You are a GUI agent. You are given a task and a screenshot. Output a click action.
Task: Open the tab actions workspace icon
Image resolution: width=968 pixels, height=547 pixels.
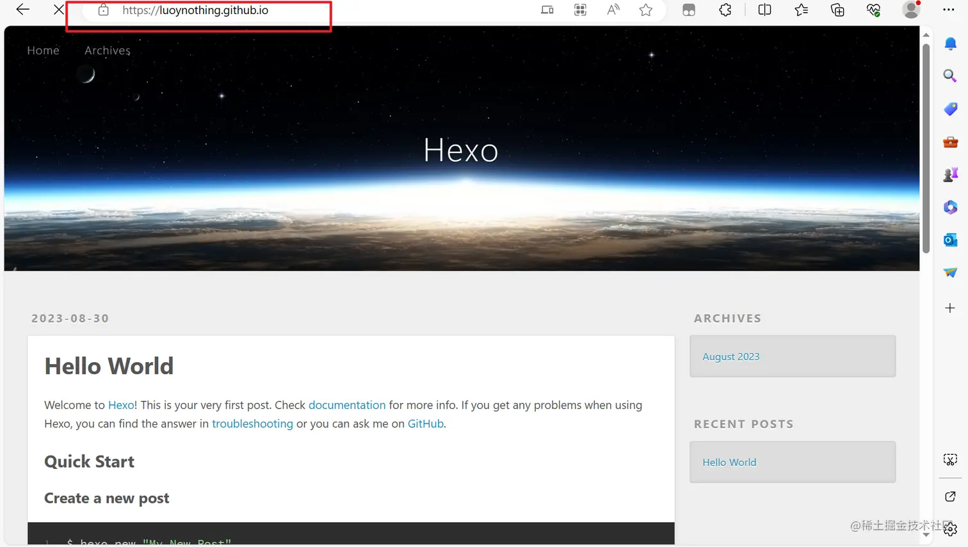click(x=689, y=10)
